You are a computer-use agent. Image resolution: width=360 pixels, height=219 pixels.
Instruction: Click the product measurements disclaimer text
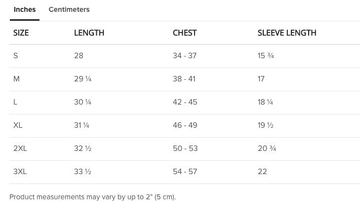pos(92,197)
